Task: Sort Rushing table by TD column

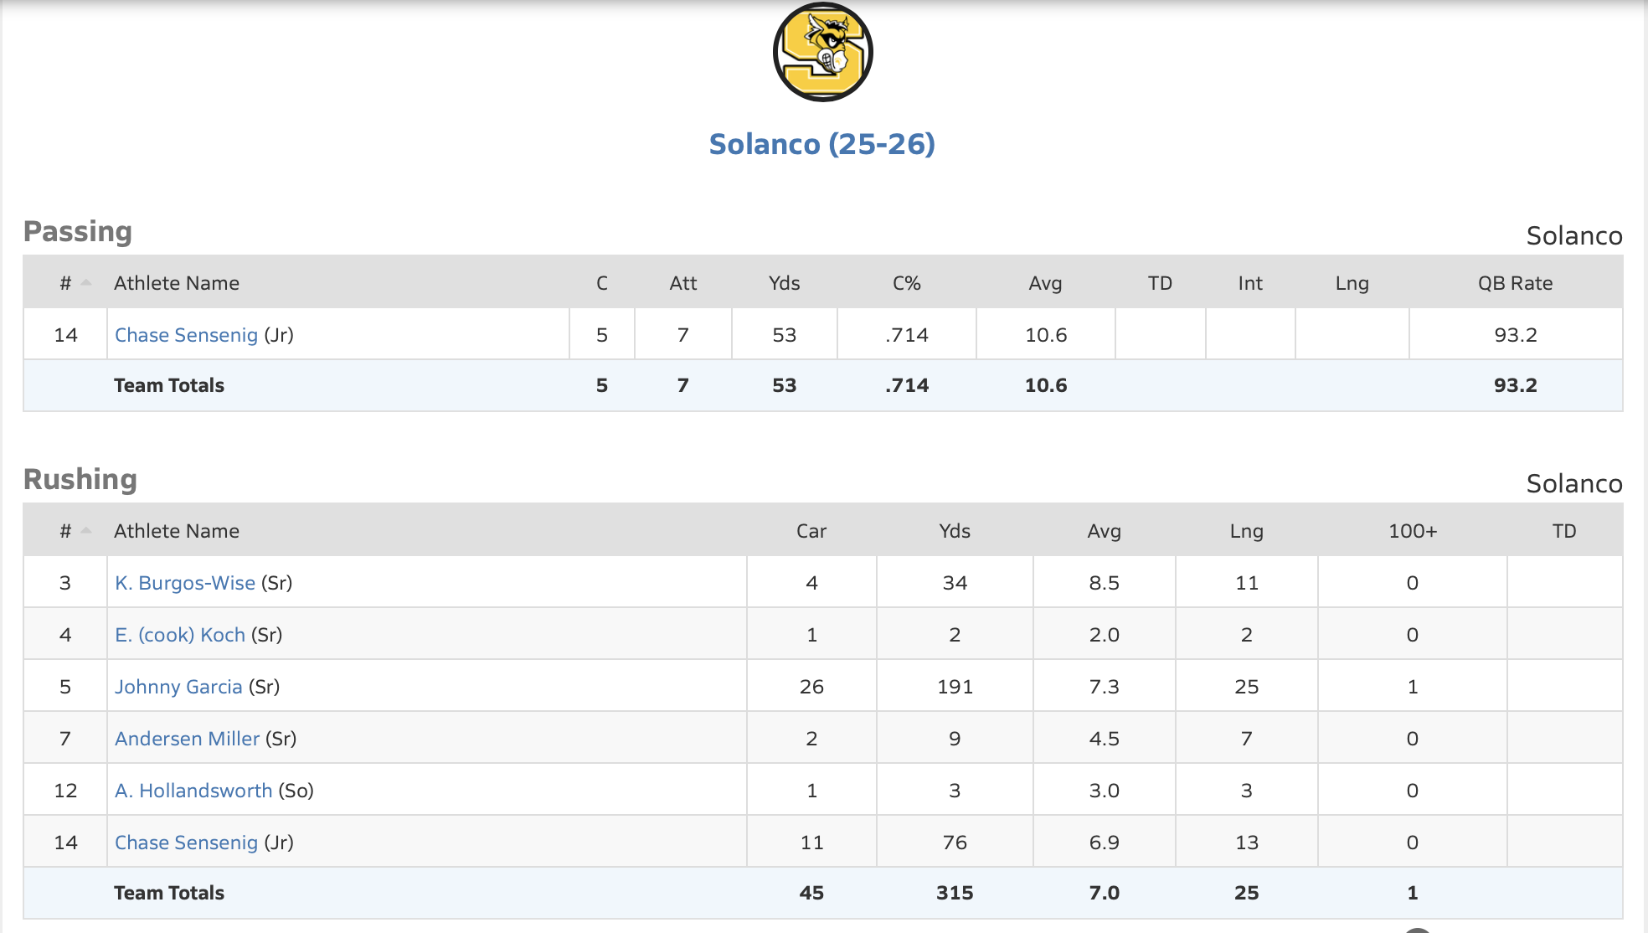Action: (x=1563, y=531)
